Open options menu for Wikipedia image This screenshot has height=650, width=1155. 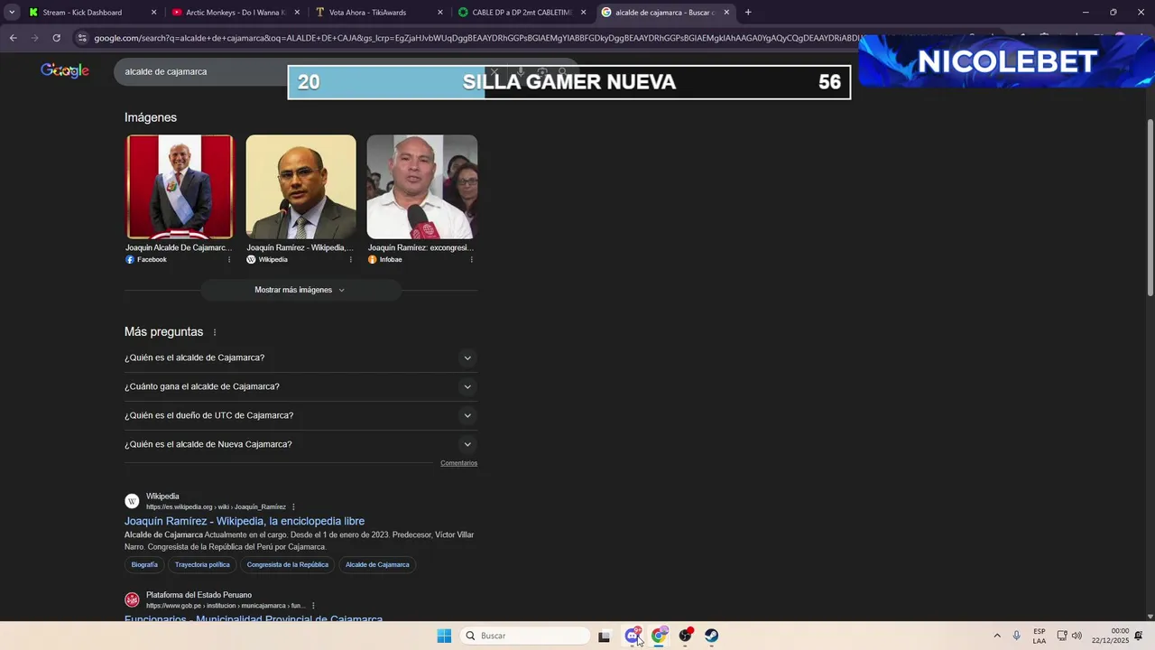tap(351, 259)
